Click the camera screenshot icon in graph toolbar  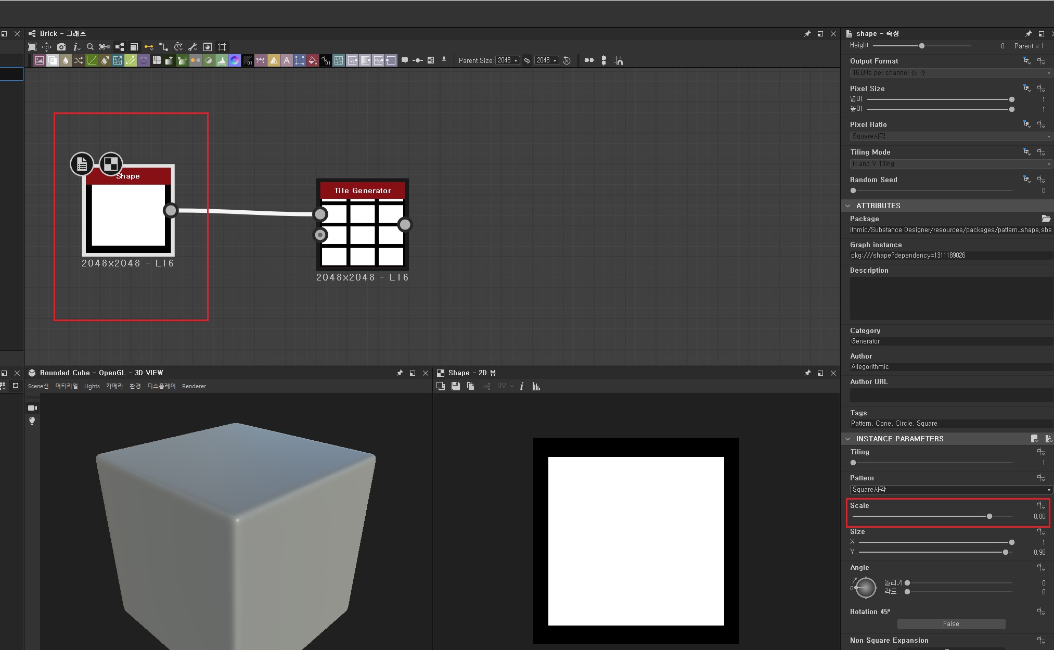(61, 47)
